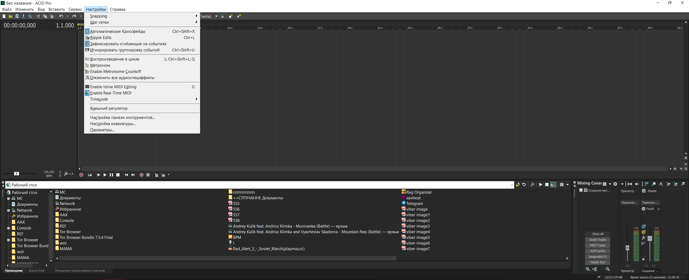The height and width of the screenshot is (280, 689).
Task: Click the Master Bus filter button
Action: click(597, 262)
